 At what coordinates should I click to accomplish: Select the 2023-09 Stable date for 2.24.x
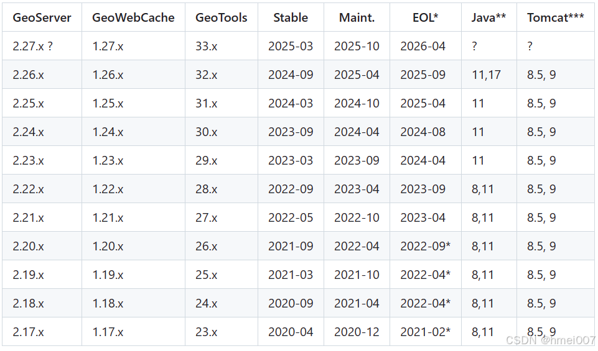[291, 132]
